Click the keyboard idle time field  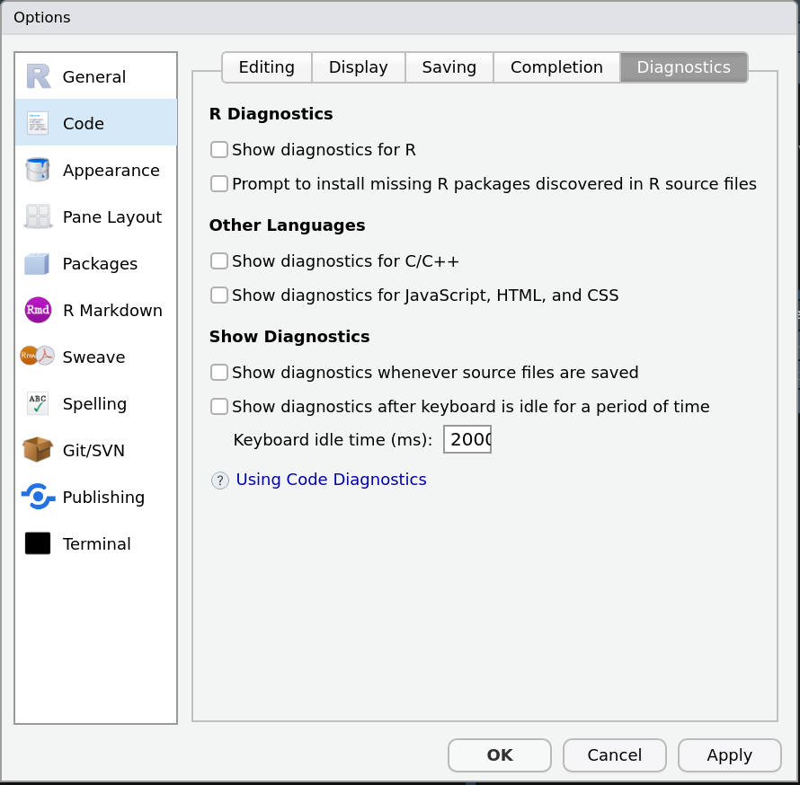coord(467,439)
